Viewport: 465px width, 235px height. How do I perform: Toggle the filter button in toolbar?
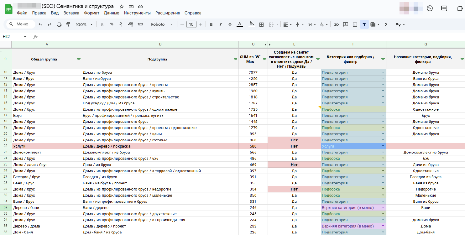click(364, 24)
